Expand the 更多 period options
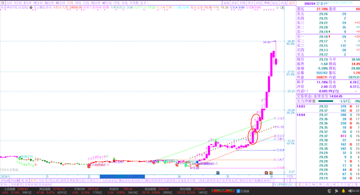The image size is (360, 195). tap(144, 3)
